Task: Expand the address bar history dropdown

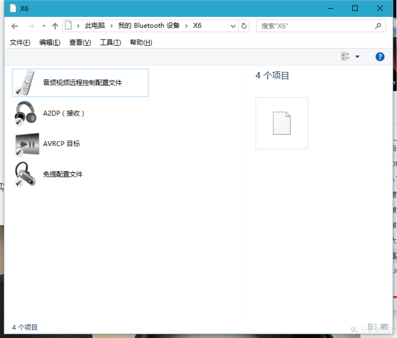Action: click(233, 26)
